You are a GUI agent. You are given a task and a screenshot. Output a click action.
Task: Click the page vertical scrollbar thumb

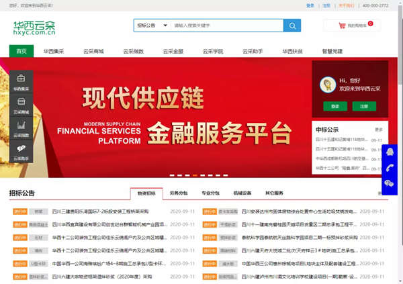point(400,44)
